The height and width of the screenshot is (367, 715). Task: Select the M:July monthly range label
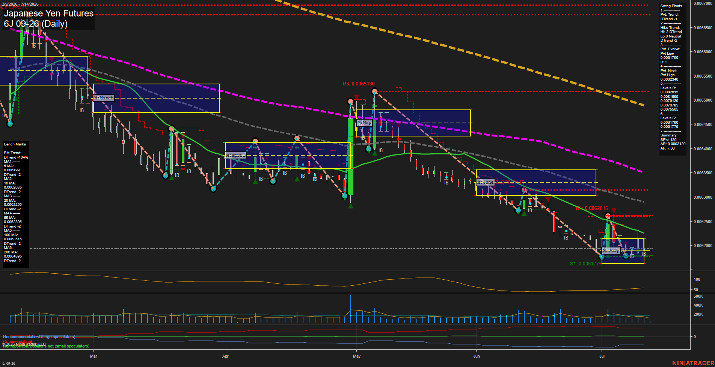point(611,250)
